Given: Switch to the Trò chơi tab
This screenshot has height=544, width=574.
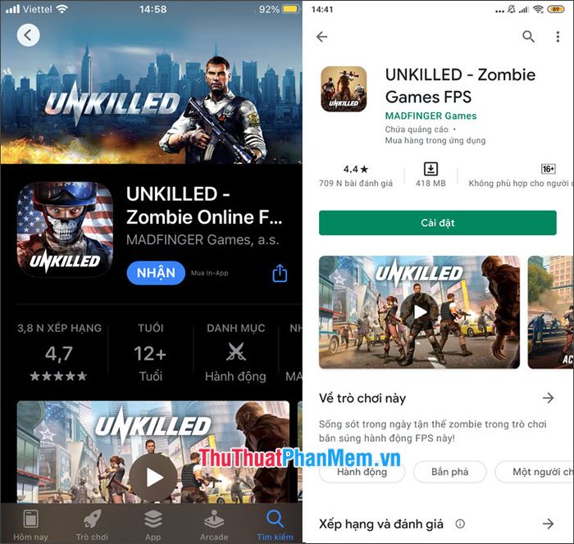Looking at the screenshot, I should (x=92, y=525).
